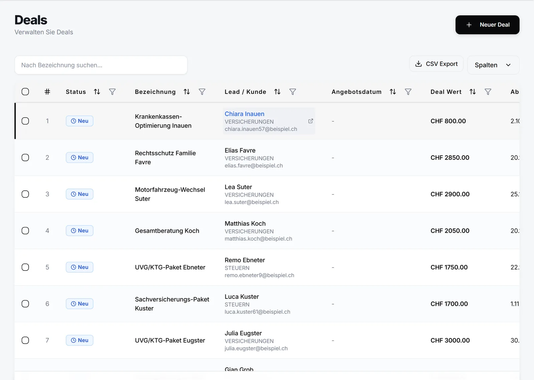Click the text Sachversicherungs-Paket Kuster
Screen dimensions: 534x380
pos(172,304)
